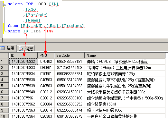Click PNO cell 020604
The image size is (168, 118).
[x=46, y=104]
